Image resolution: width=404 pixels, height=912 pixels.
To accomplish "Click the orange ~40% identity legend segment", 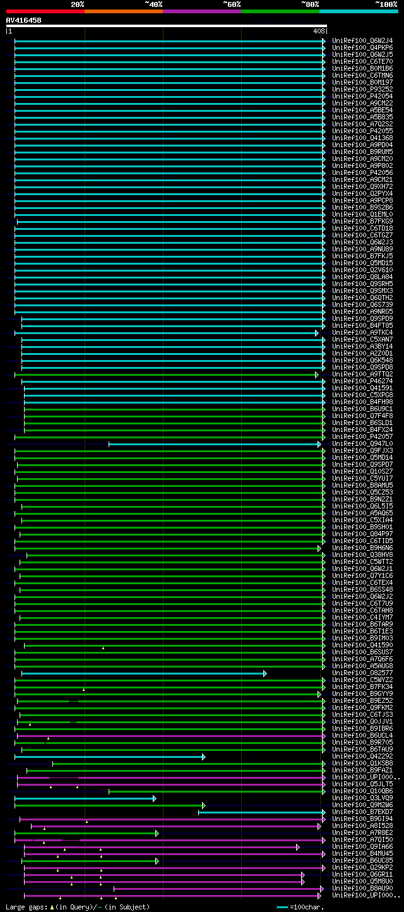I will (124, 11).
